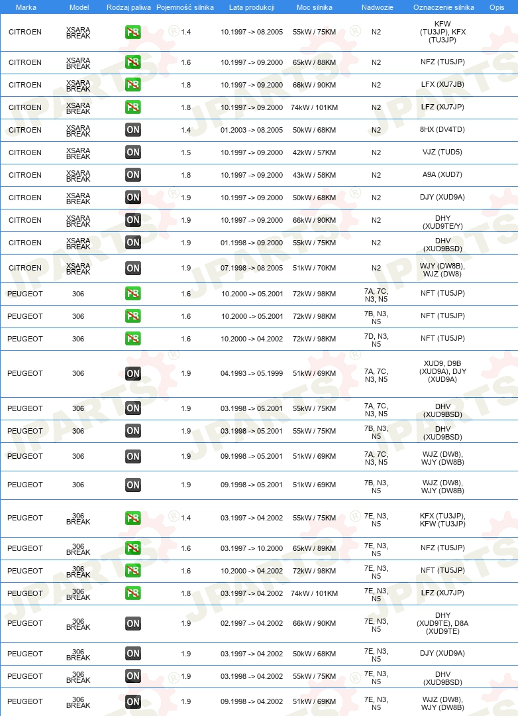Select the date range 10.1997 -> 08.2005
The width and height of the screenshot is (518, 716).
[x=252, y=32]
